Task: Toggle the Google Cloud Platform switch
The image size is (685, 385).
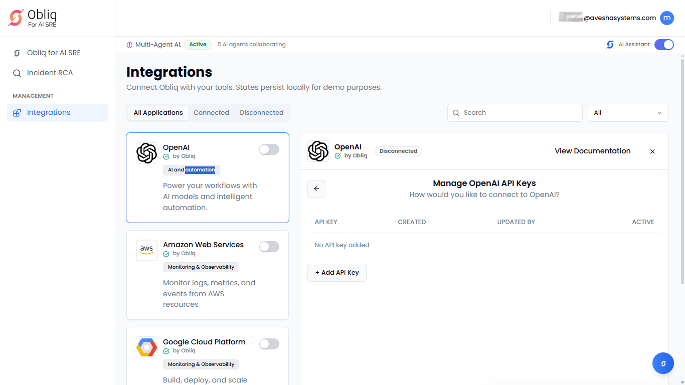Action: [x=269, y=344]
